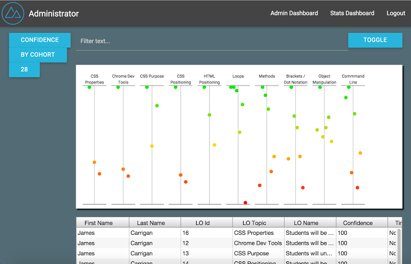411x264 pixels.
Task: Click the Brackets / Dot Notation label
Action: coord(295,79)
